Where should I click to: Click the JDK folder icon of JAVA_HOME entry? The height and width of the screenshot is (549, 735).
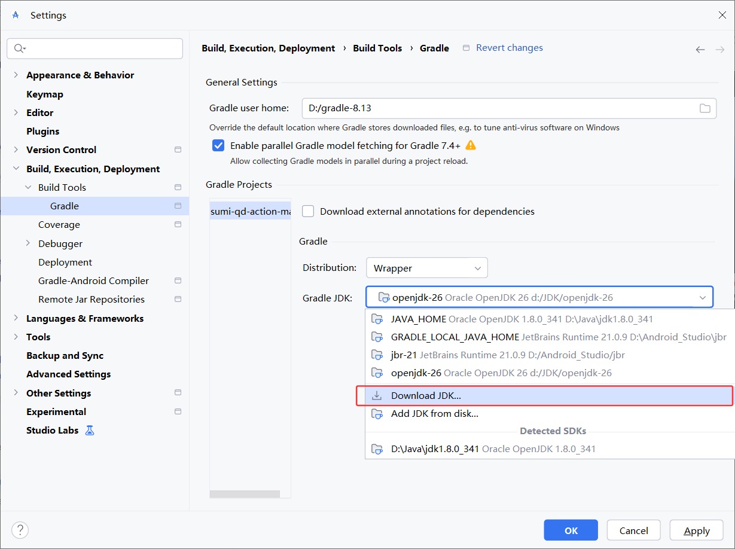click(x=377, y=319)
